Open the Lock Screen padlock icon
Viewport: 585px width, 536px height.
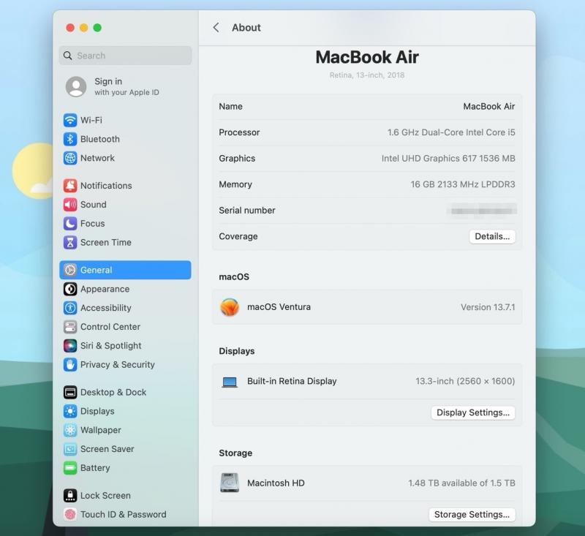click(70, 496)
